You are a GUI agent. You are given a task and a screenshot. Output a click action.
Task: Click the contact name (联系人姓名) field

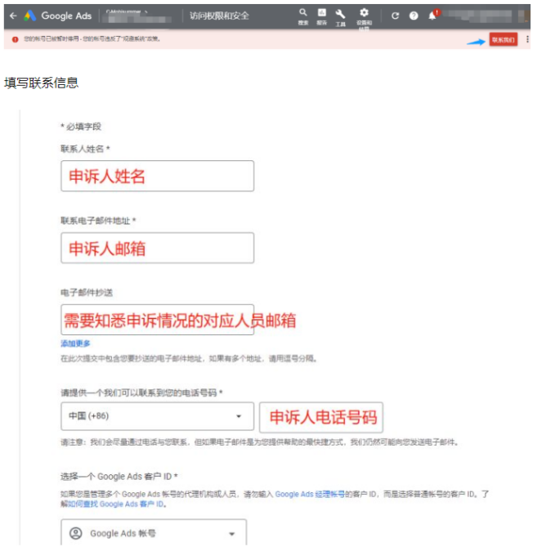(x=157, y=176)
